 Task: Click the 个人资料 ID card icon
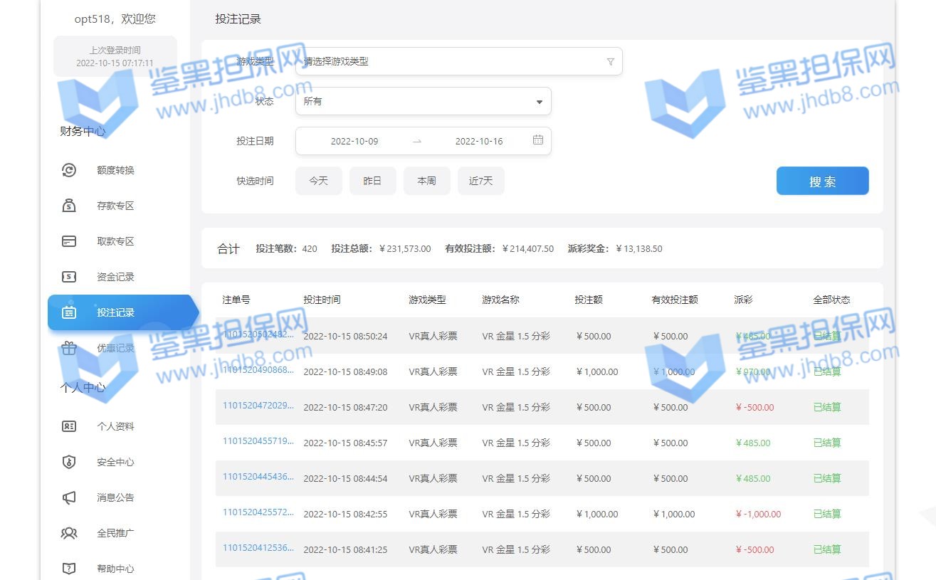pyautogui.click(x=69, y=426)
